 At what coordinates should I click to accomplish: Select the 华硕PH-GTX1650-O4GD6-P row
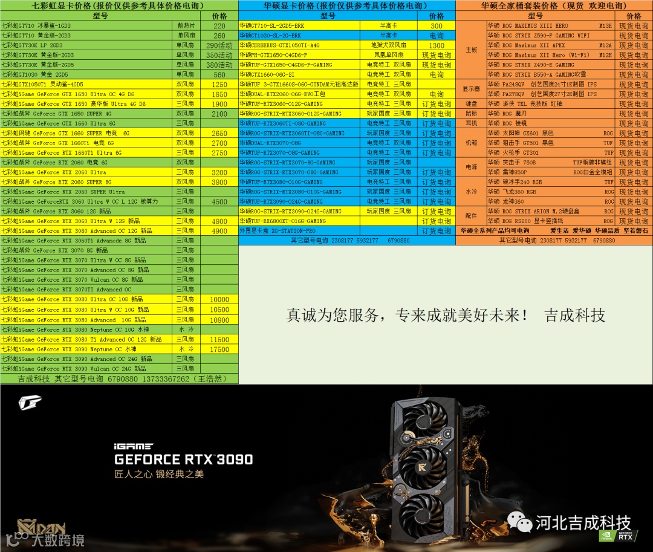coord(347,55)
